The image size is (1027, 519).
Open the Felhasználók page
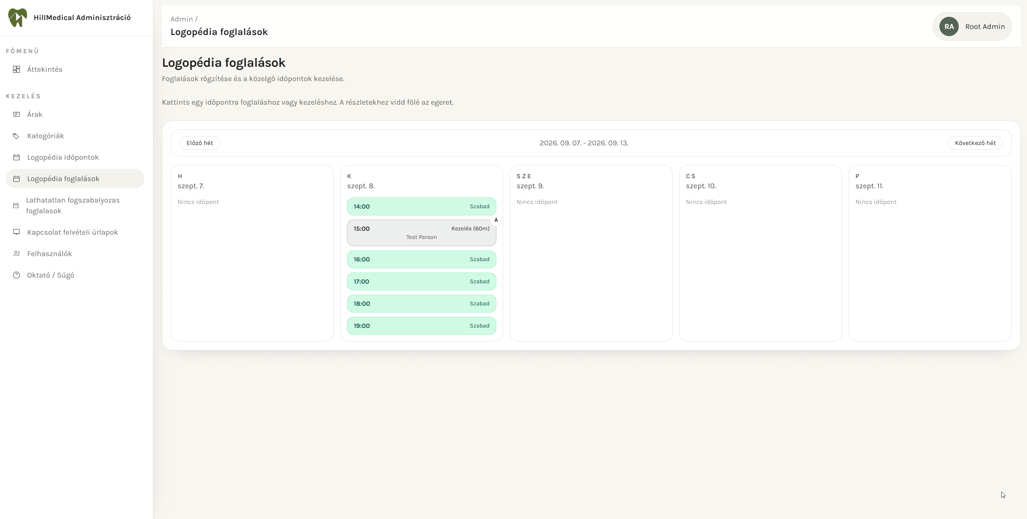75,254
